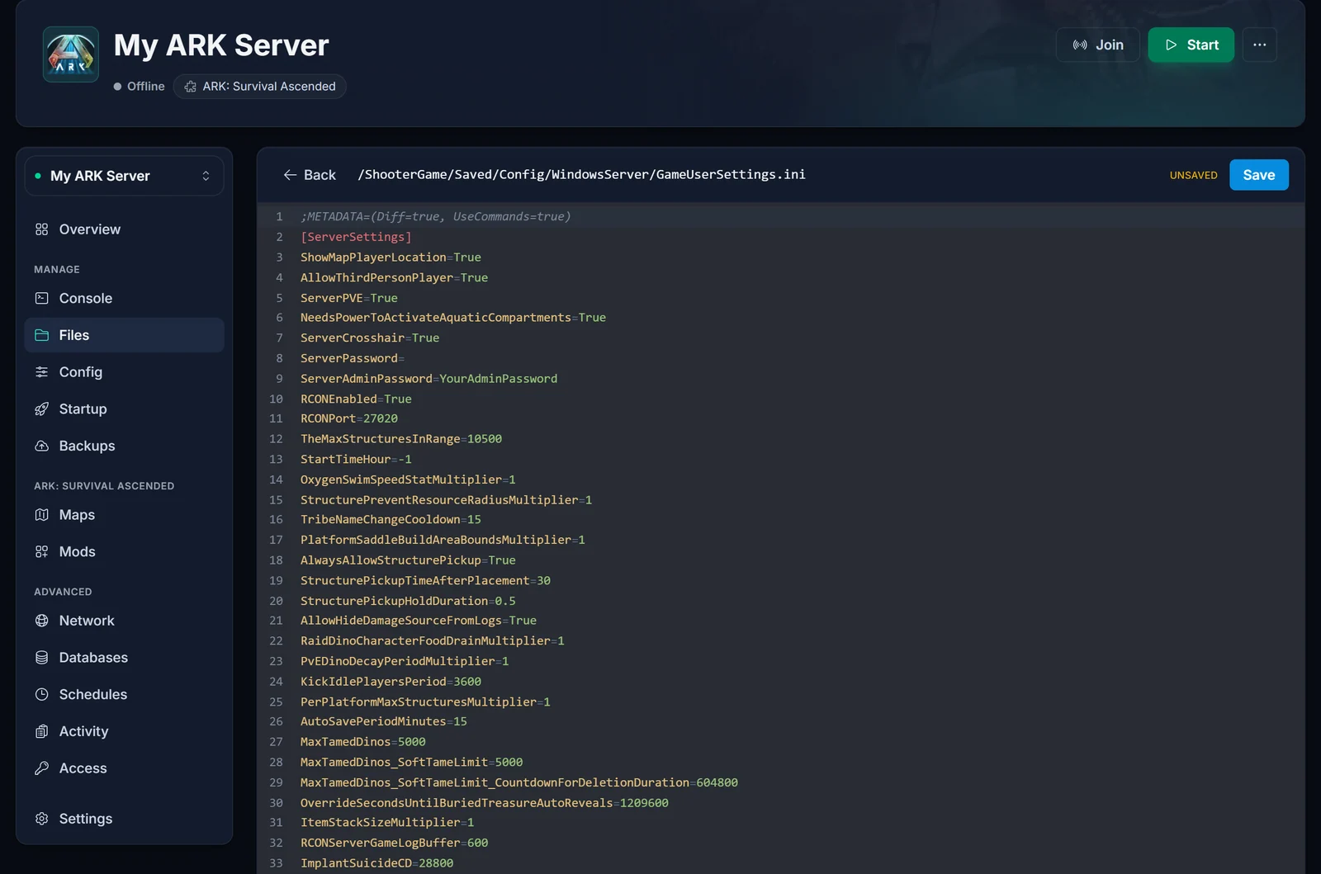1321x874 pixels.
Task: View the Activity log page
Action: (x=124, y=731)
